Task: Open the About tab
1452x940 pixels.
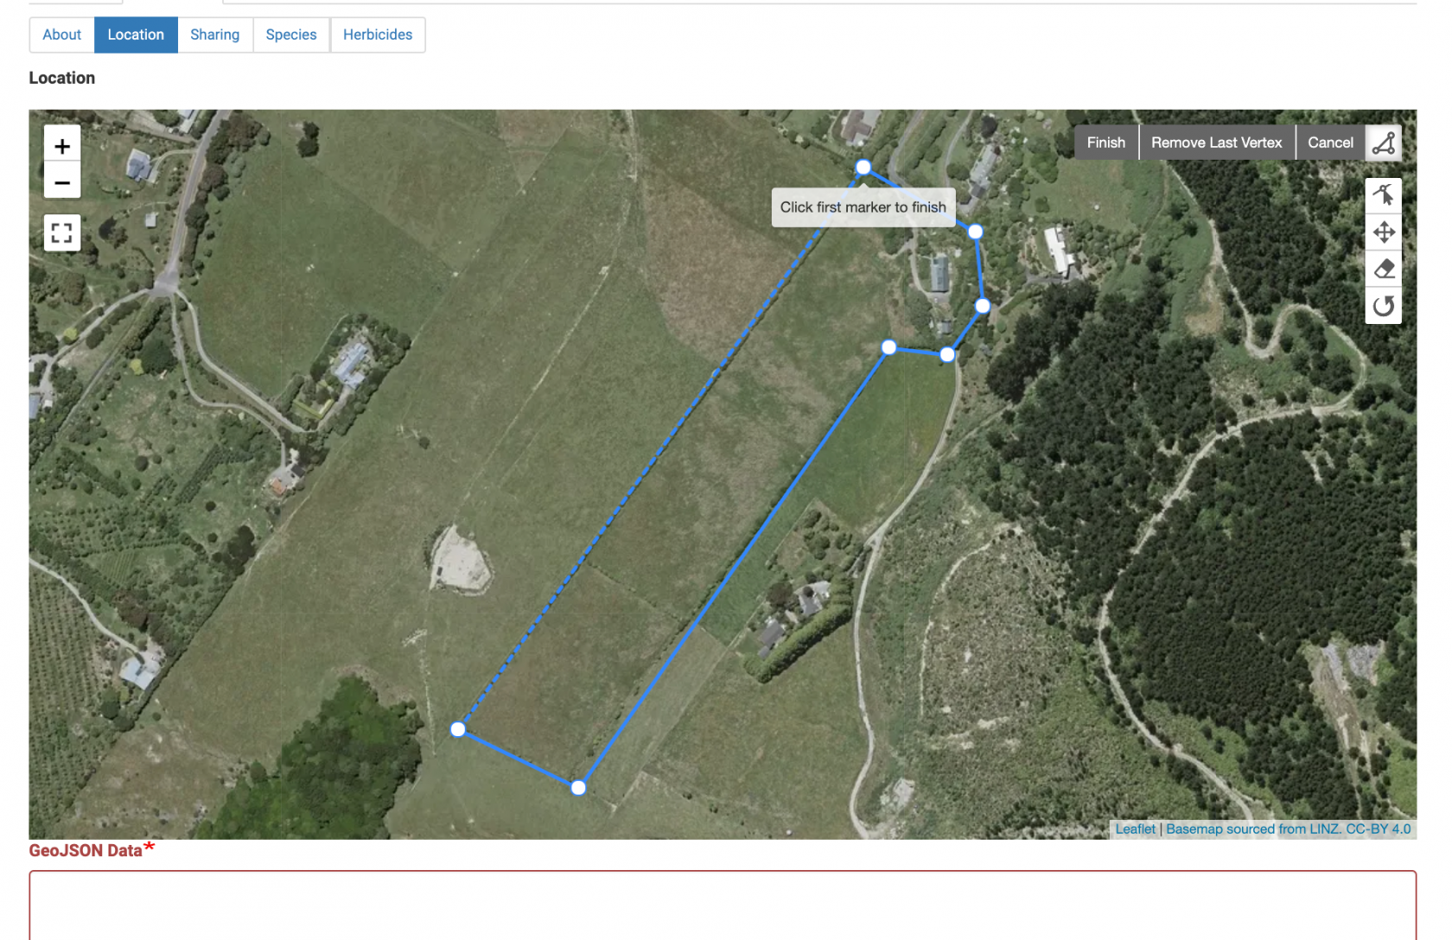Action: 62,35
